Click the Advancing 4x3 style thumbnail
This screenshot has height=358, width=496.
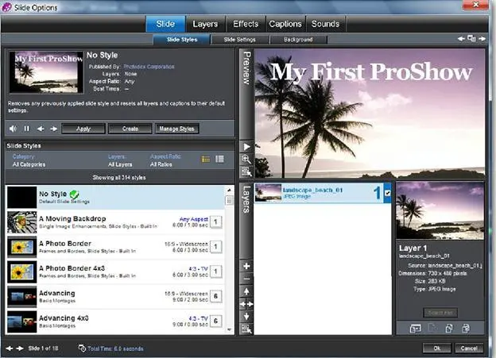tap(21, 321)
